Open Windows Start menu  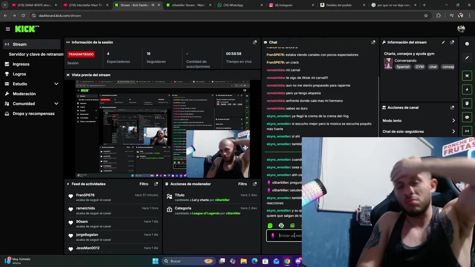click(155, 261)
